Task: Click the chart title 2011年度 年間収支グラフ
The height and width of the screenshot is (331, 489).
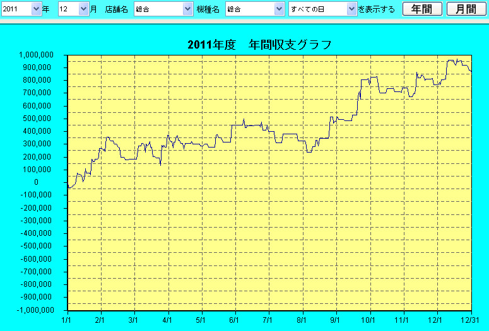Action: tap(259, 45)
